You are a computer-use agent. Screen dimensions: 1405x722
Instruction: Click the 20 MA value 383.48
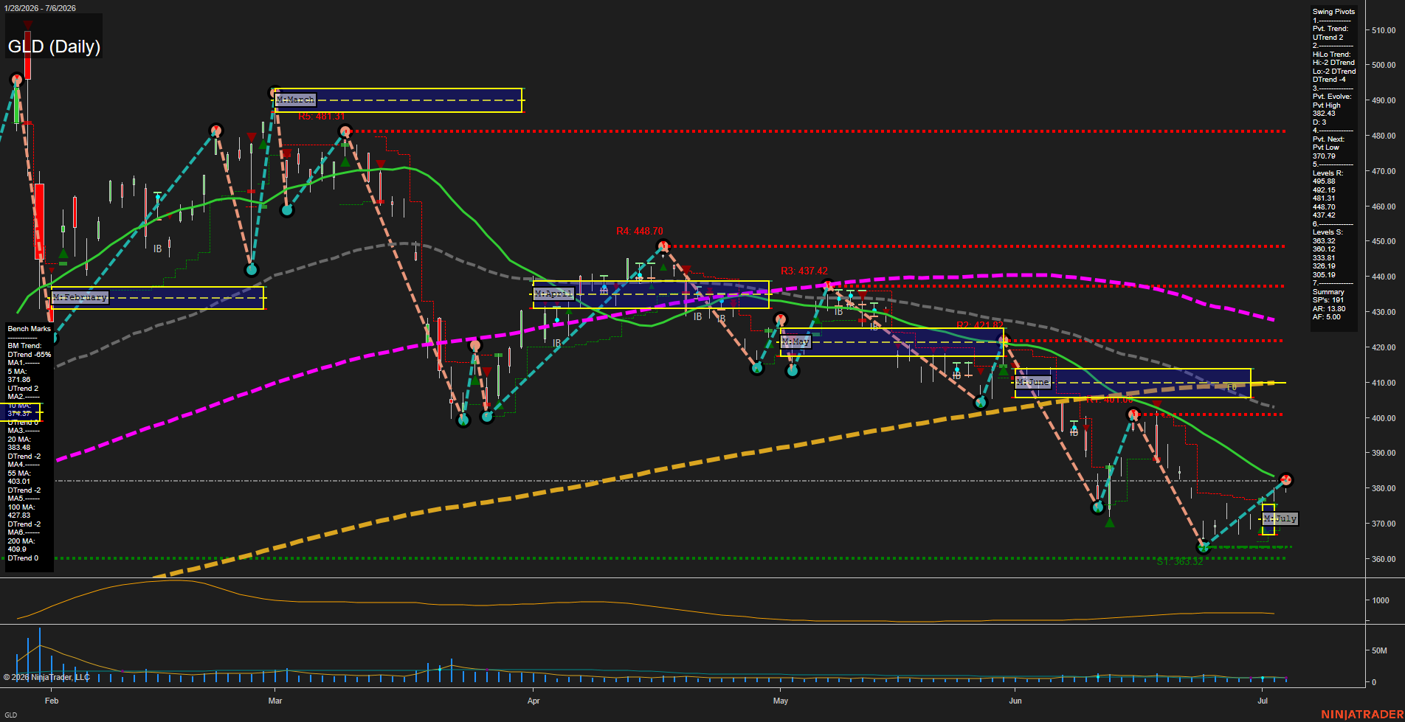pyautogui.click(x=19, y=448)
